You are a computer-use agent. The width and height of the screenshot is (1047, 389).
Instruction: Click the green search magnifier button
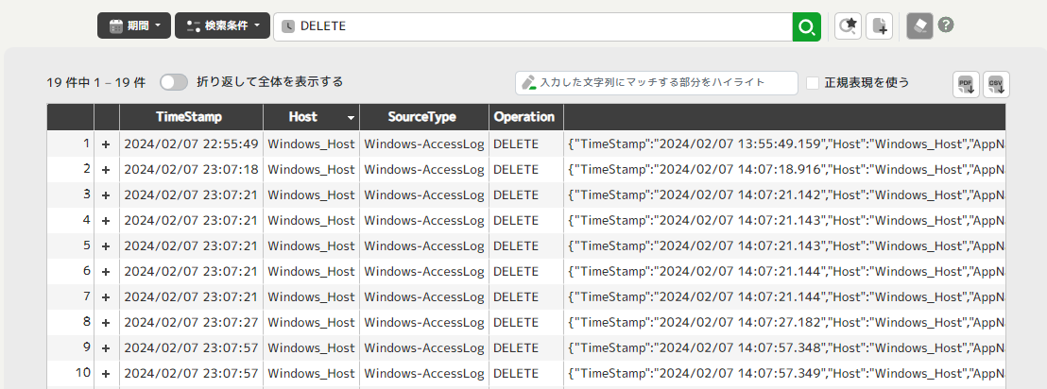coord(807,26)
